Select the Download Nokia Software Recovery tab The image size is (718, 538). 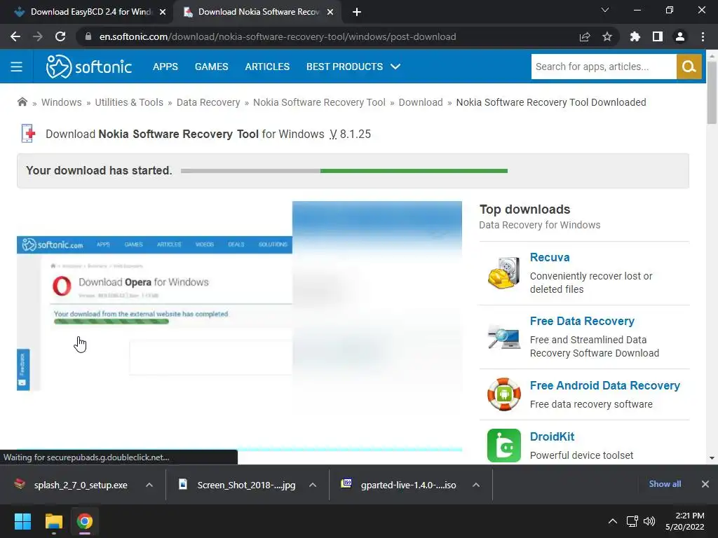pos(258,12)
